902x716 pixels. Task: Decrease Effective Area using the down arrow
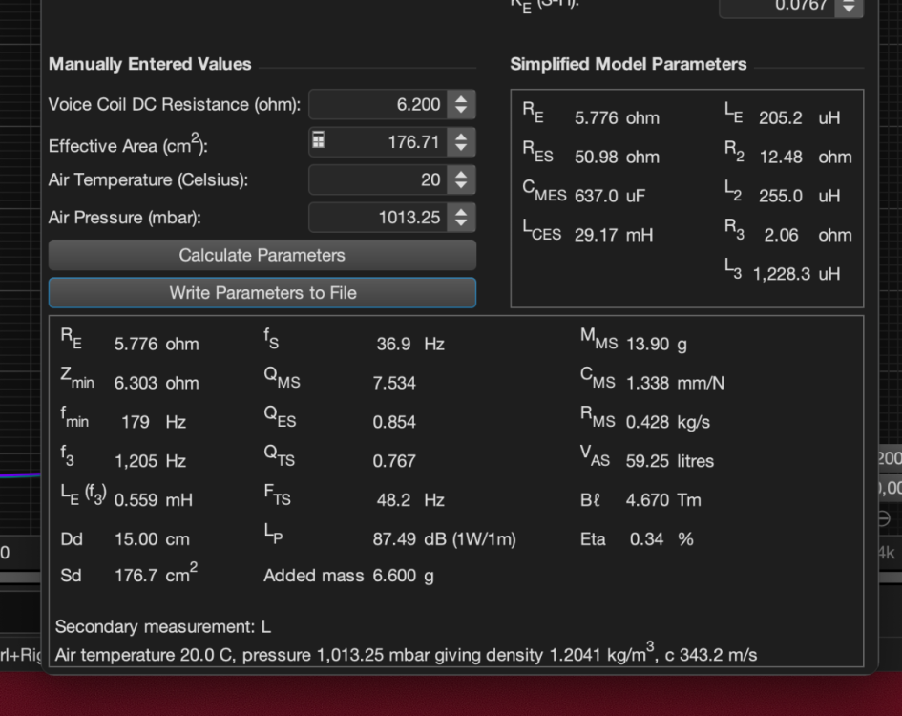461,148
